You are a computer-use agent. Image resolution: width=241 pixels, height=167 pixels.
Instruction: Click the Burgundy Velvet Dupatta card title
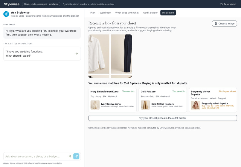pos(200,93)
